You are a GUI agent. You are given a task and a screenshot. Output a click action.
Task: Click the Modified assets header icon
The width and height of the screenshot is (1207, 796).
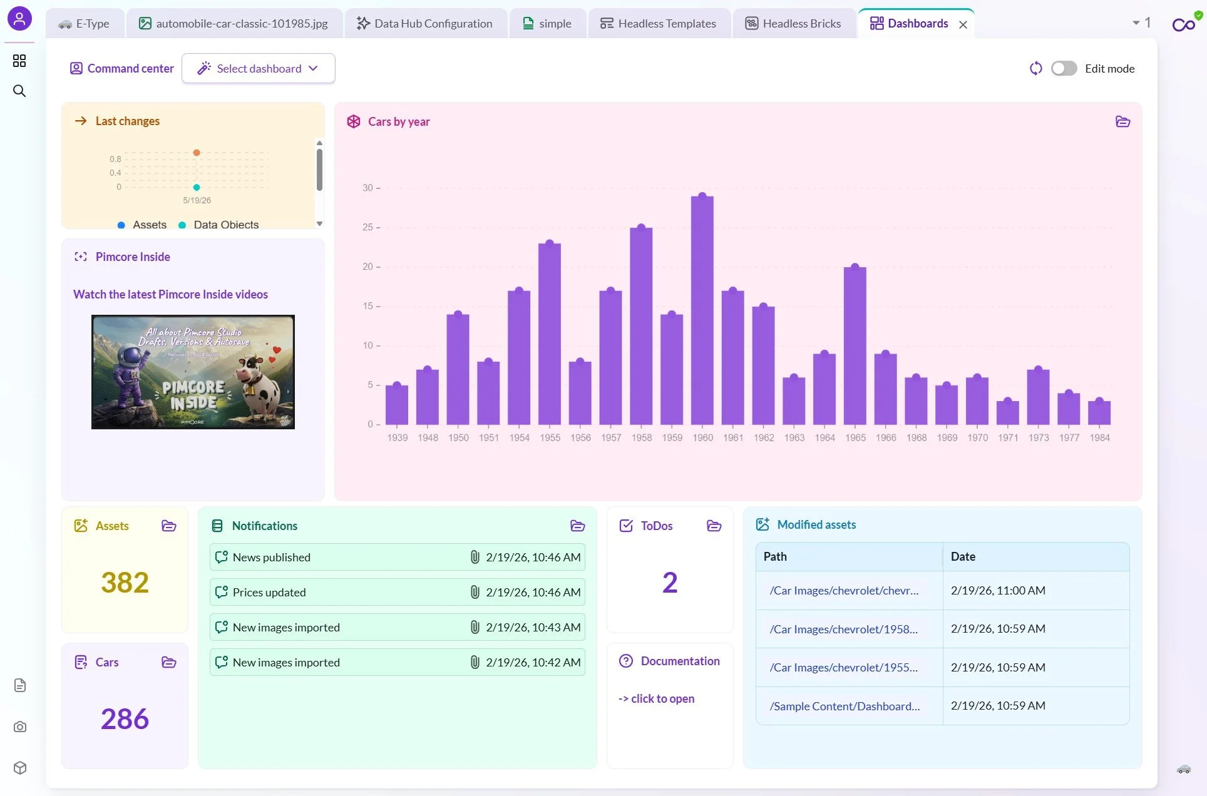tap(763, 524)
